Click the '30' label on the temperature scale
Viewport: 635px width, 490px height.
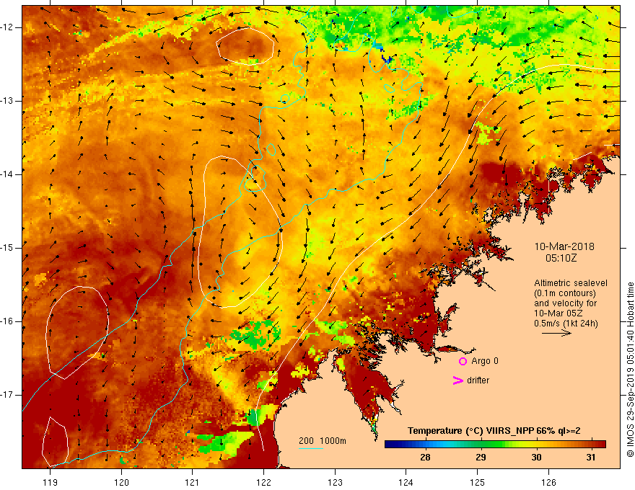pyautogui.click(x=536, y=458)
